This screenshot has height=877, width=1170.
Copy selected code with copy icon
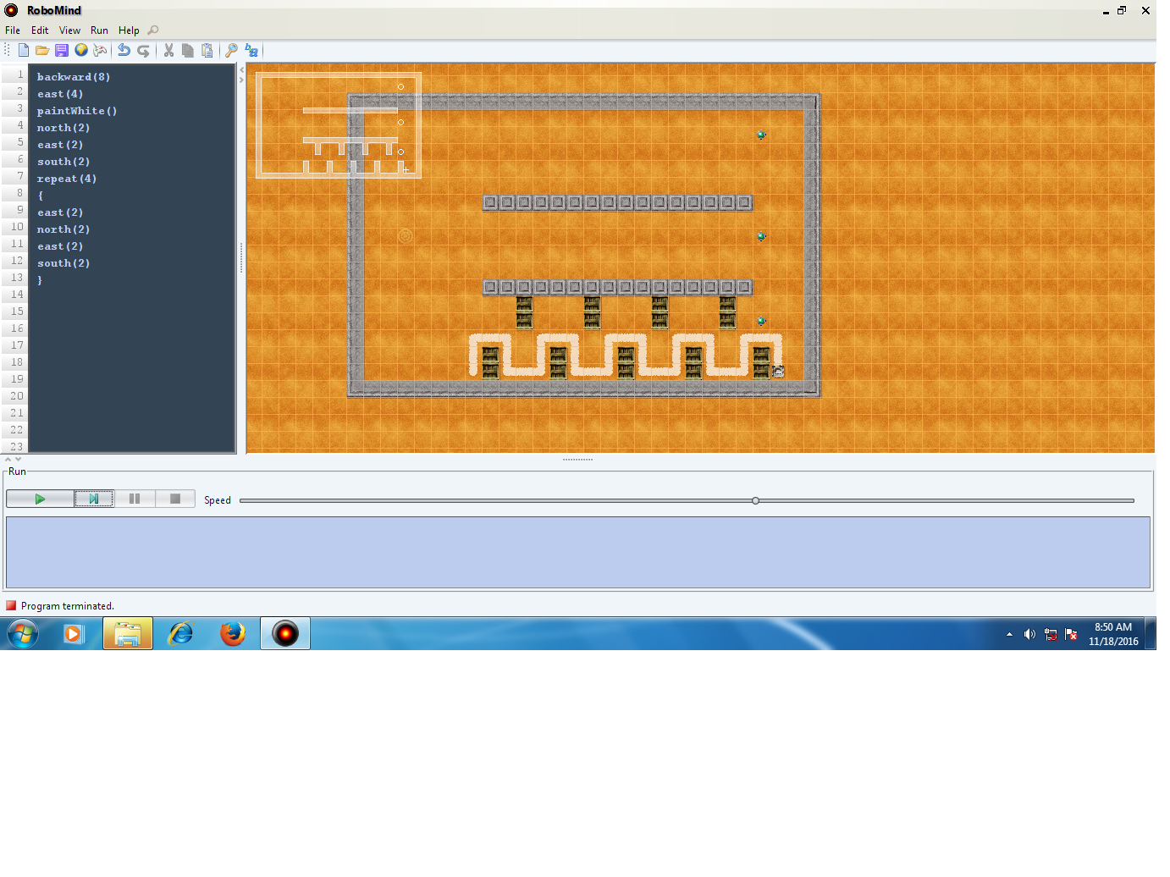click(188, 51)
